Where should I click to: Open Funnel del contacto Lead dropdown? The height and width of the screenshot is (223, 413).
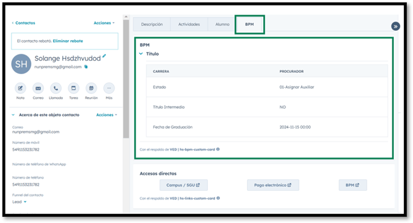click(x=19, y=202)
